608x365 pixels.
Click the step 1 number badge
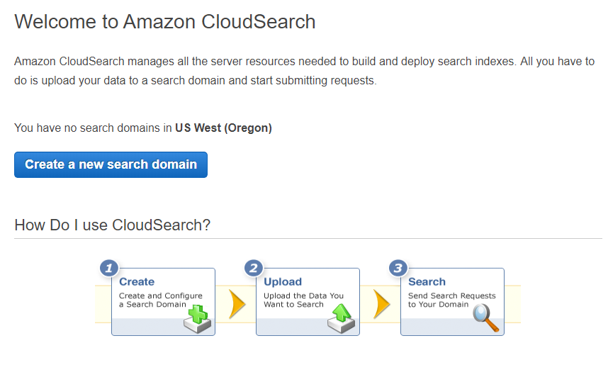point(109,269)
